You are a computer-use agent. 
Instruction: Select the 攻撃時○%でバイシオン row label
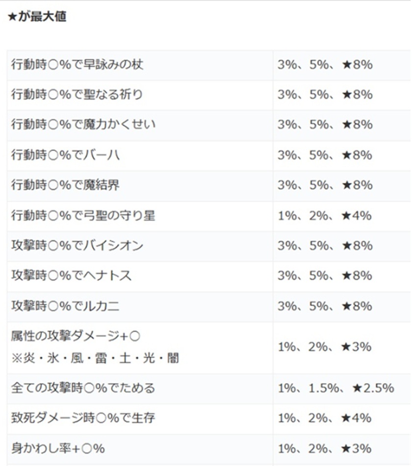(77, 246)
